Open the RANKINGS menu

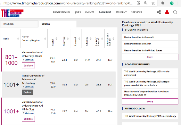[105, 12]
